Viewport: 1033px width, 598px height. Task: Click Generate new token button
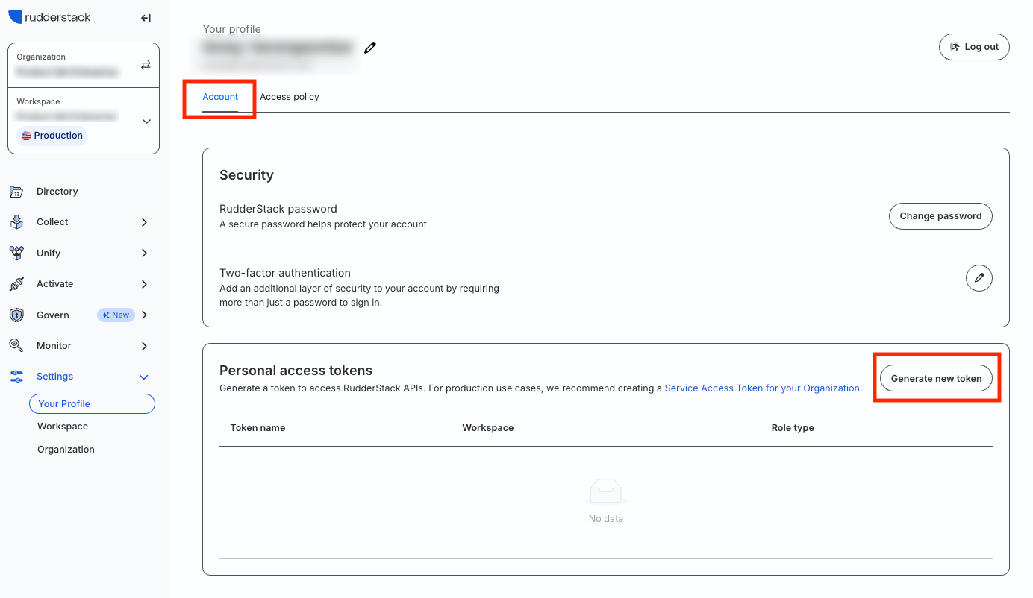tap(936, 378)
